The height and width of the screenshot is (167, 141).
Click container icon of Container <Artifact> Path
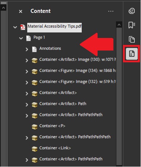(35, 105)
